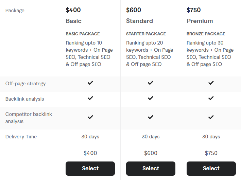Click Competitor backlink analysis checkmark for Premium

tap(211, 117)
